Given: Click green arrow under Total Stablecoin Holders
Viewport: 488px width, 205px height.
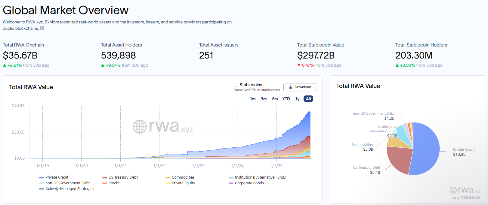Looking at the screenshot, I should pyautogui.click(x=397, y=65).
